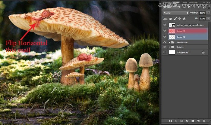Open the Kind filter dropdown
Image resolution: width=211 pixels, height=125 pixels.
[x=171, y=7]
